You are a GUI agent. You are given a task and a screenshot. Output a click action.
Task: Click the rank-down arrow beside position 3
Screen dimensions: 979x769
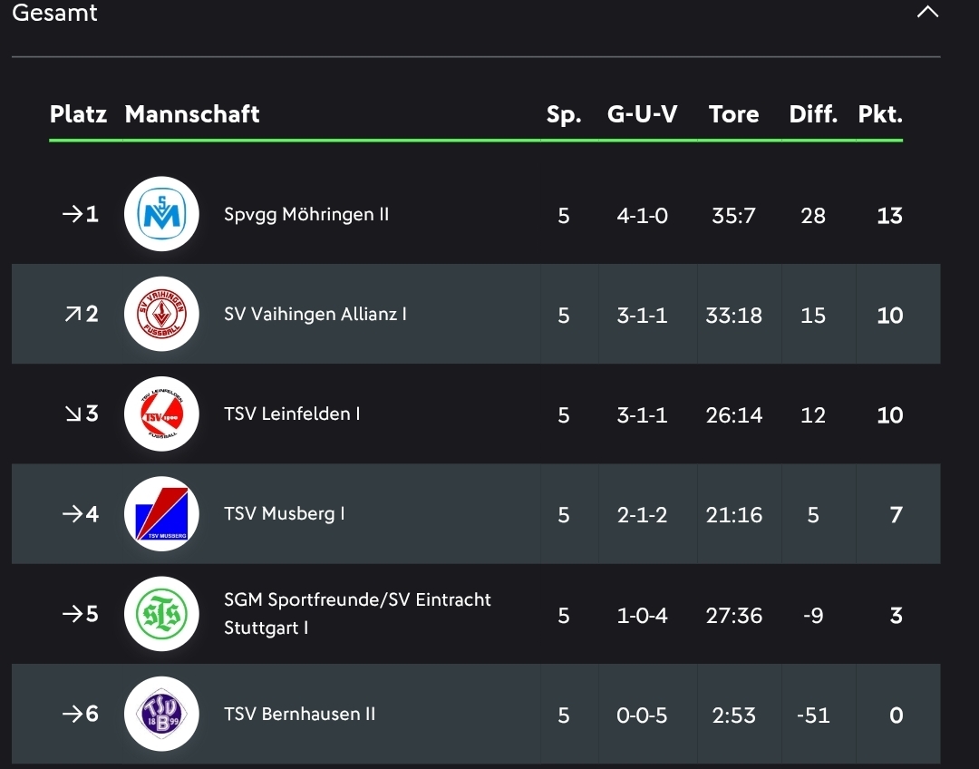(72, 414)
